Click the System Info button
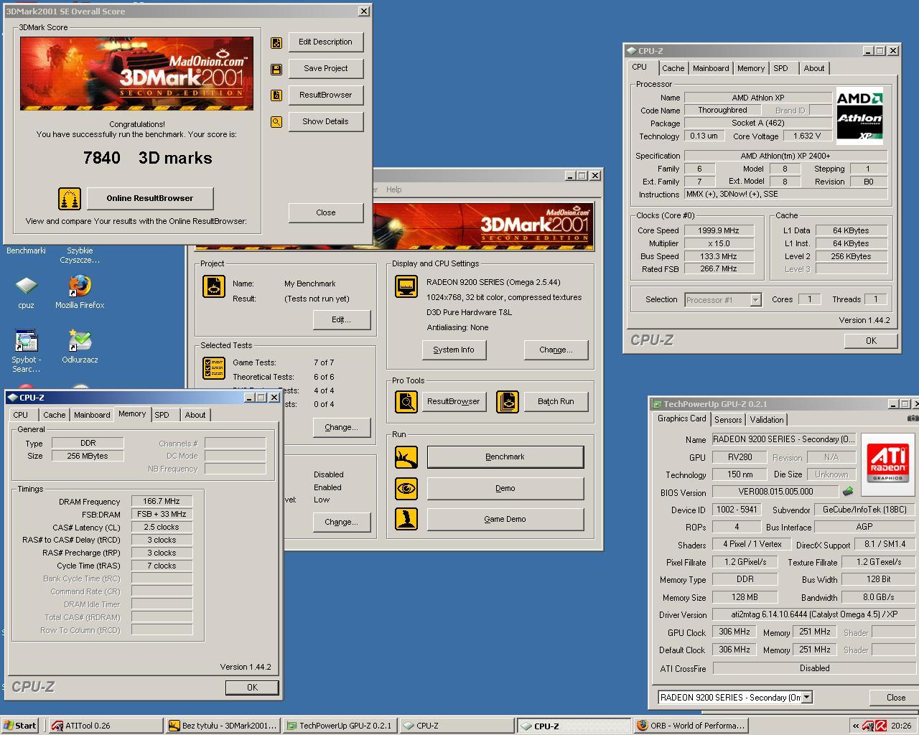The height and width of the screenshot is (735, 919). [x=454, y=350]
